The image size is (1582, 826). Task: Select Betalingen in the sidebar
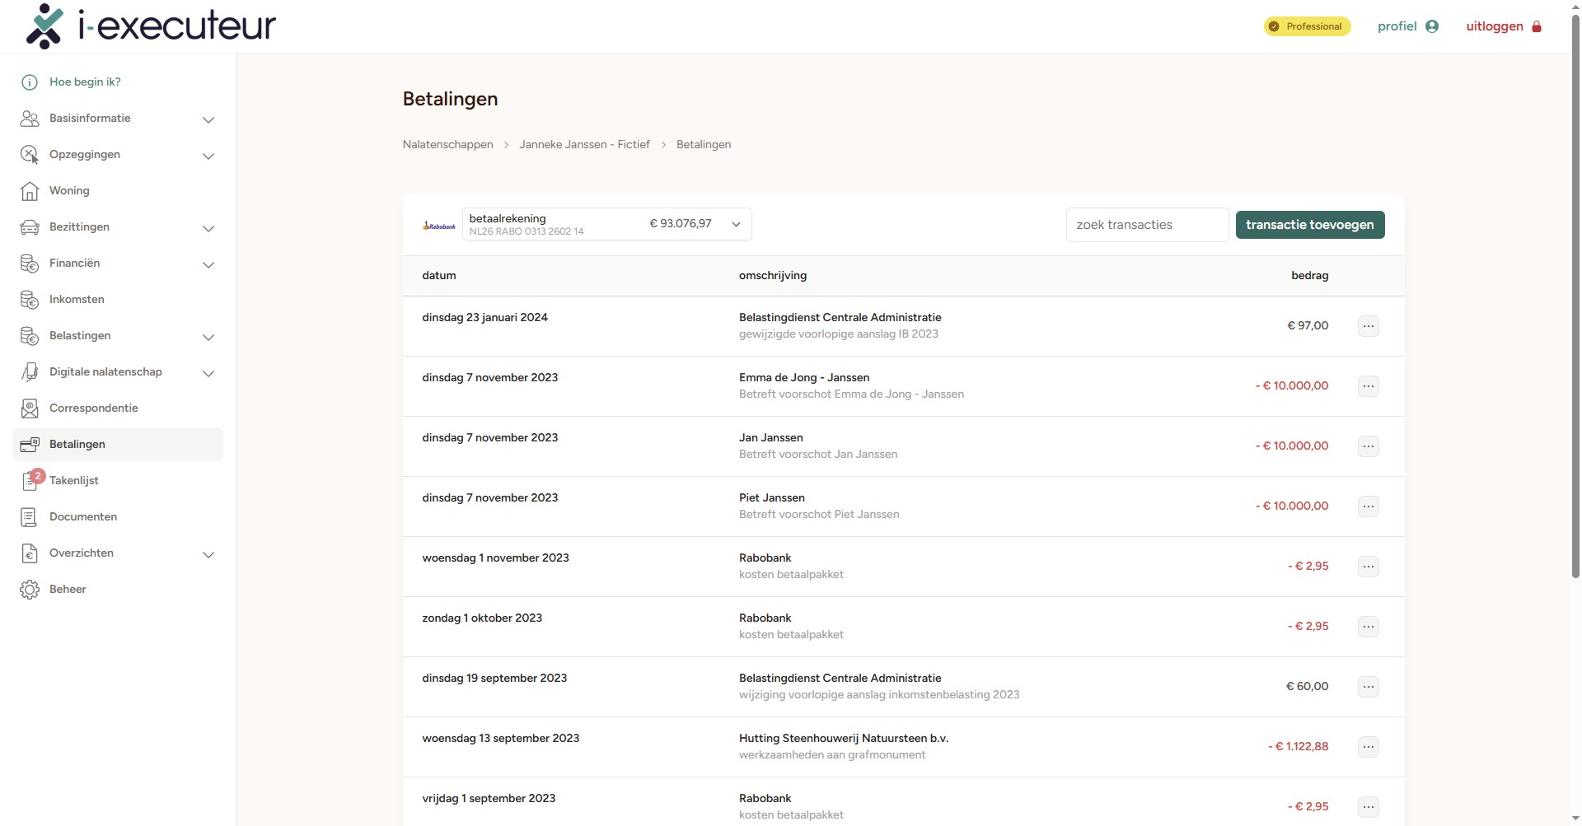77,445
